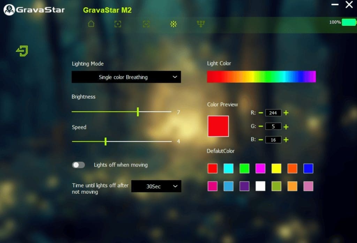Screen dimensions: 357x243
Task: Close the GravaStar window
Action: (349, 4)
